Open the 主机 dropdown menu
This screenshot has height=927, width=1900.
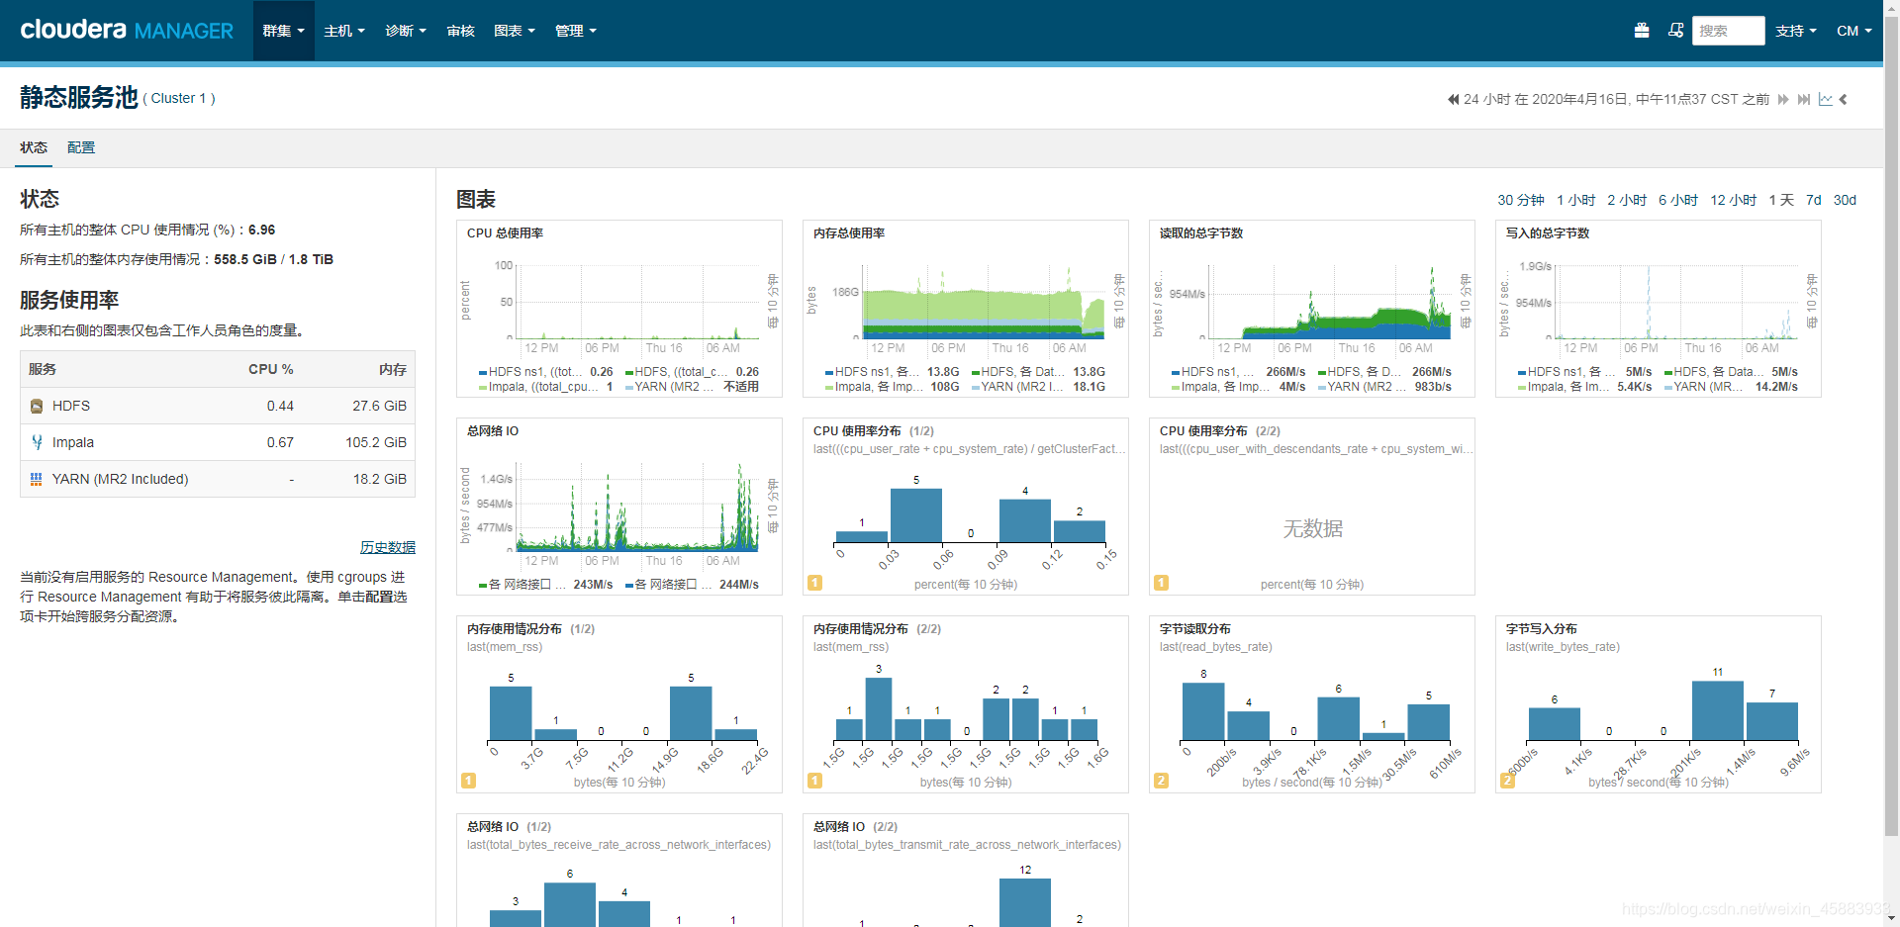point(344,31)
